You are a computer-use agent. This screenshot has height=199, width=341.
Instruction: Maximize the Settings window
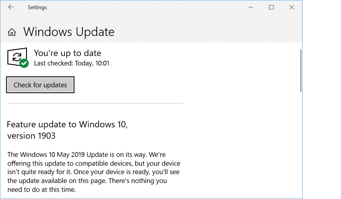[x=271, y=7]
